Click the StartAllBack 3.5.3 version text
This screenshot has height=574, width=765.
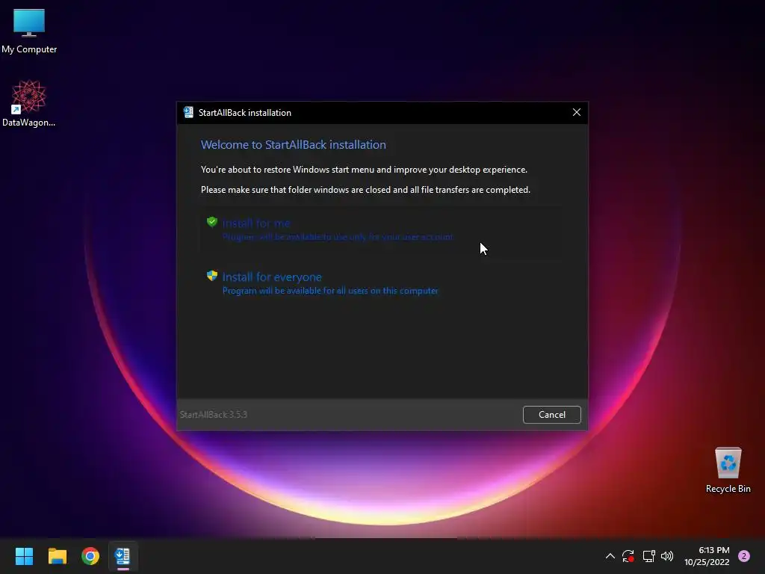214,414
